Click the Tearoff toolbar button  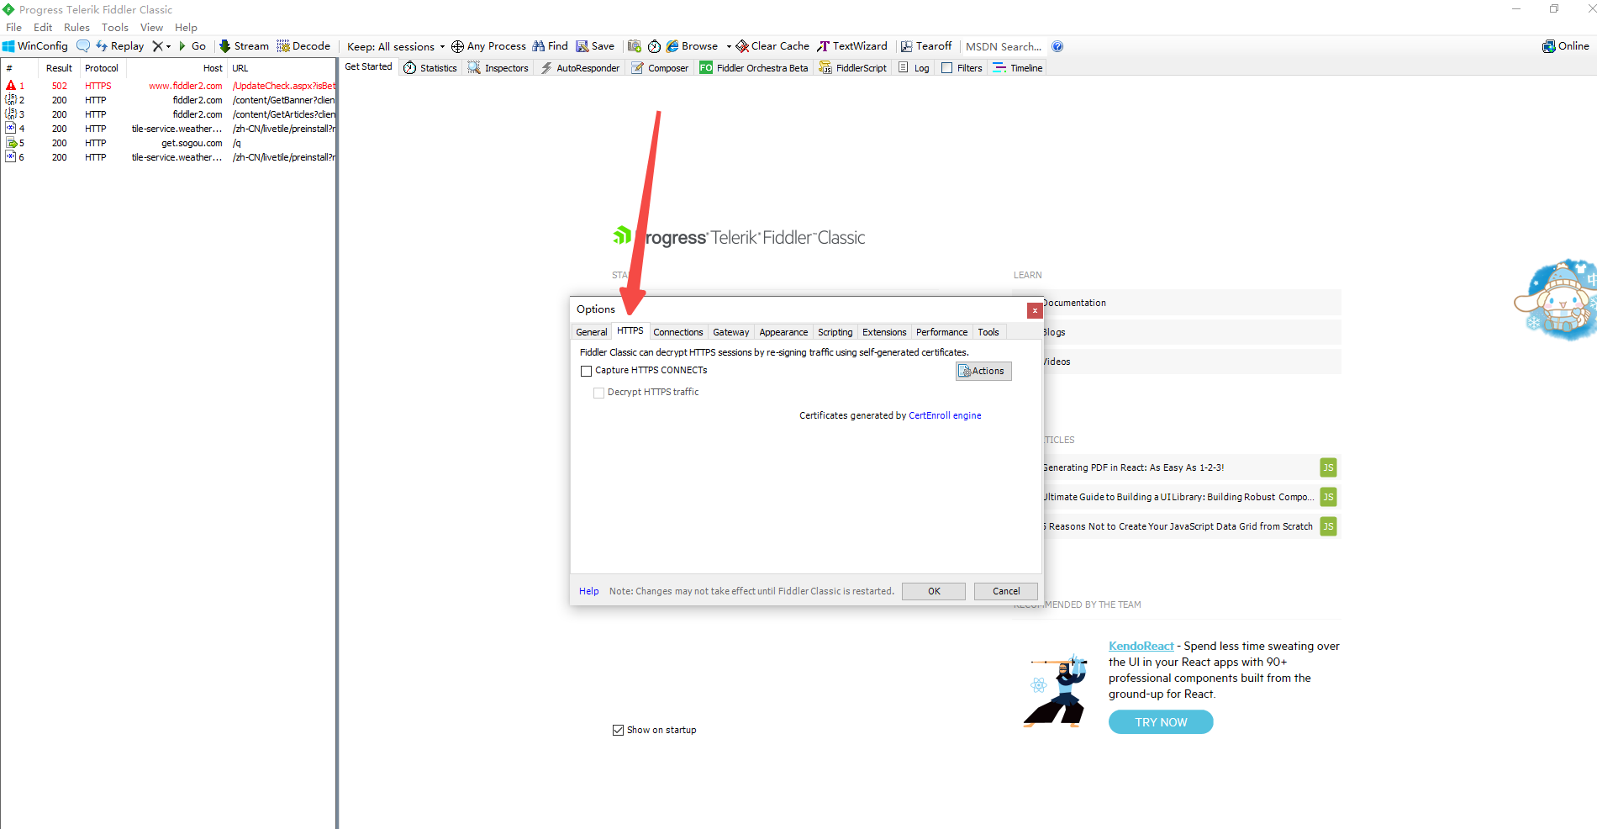coord(926,46)
